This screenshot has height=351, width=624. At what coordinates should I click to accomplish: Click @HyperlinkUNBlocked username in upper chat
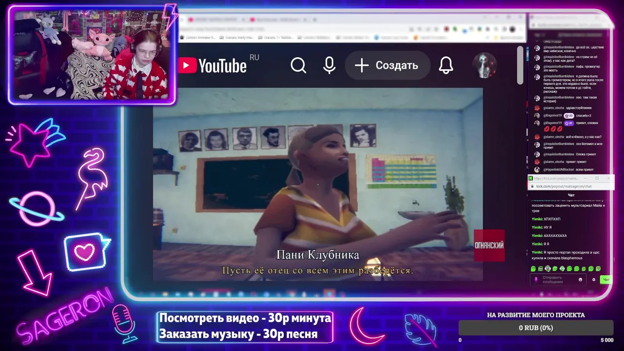(560, 170)
